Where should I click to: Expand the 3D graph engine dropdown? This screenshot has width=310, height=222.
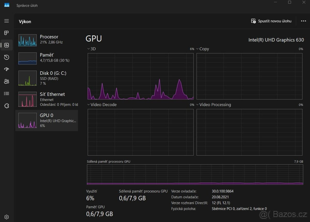pyautogui.click(x=92, y=49)
